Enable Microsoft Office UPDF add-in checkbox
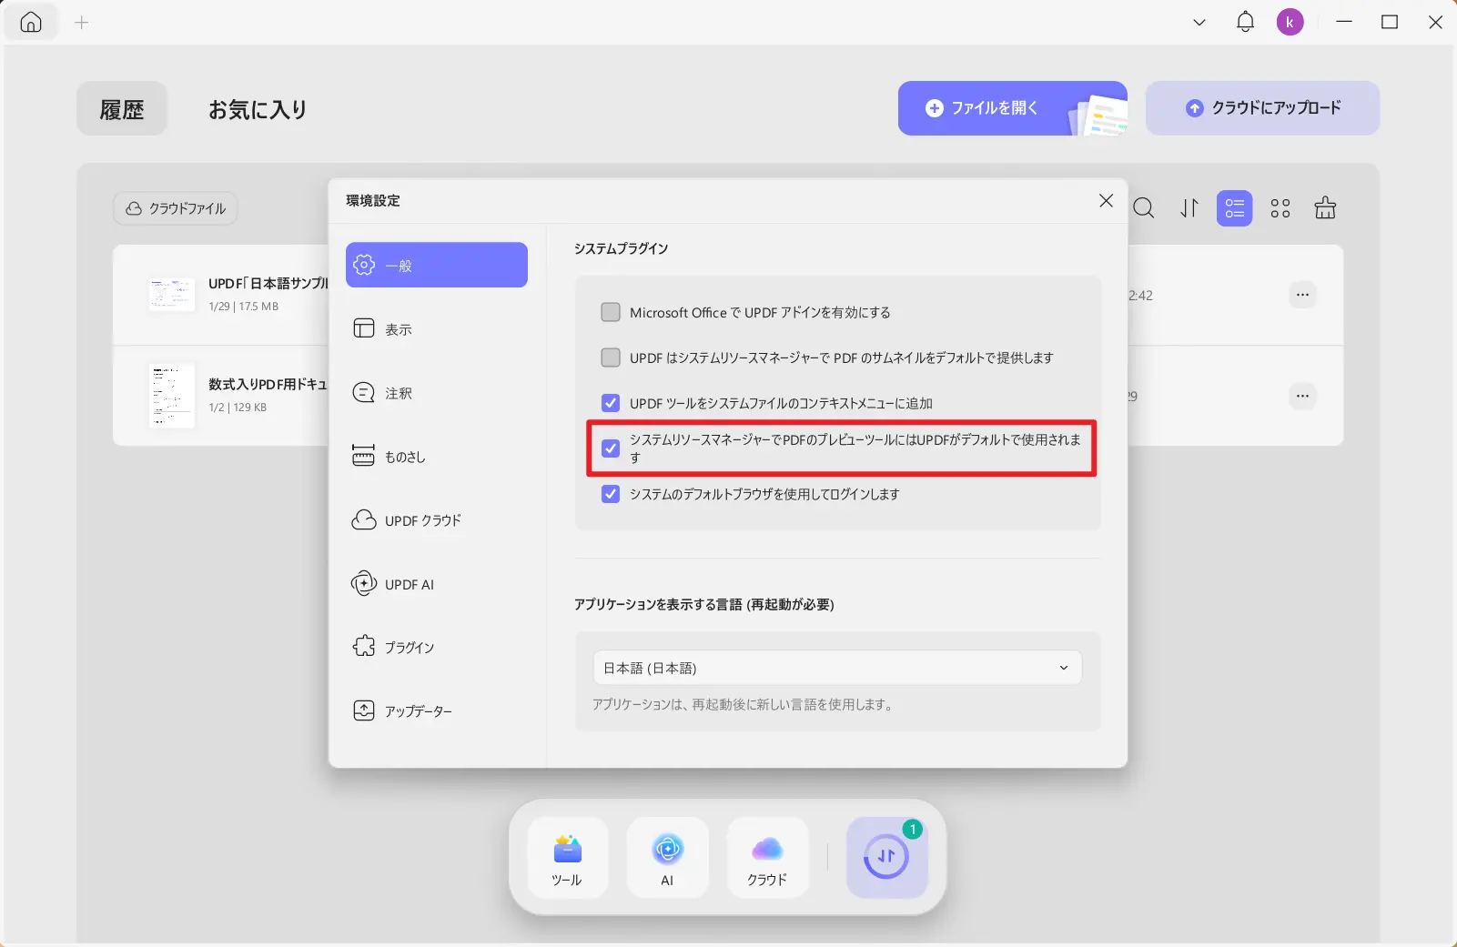Image resolution: width=1457 pixels, height=947 pixels. click(x=611, y=312)
